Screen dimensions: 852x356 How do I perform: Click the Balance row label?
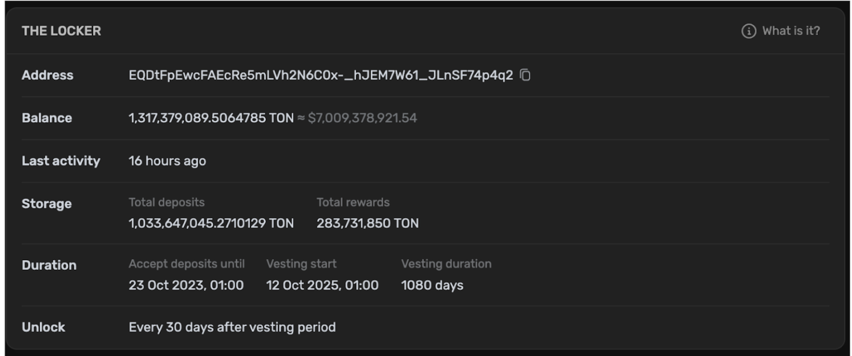coord(47,118)
